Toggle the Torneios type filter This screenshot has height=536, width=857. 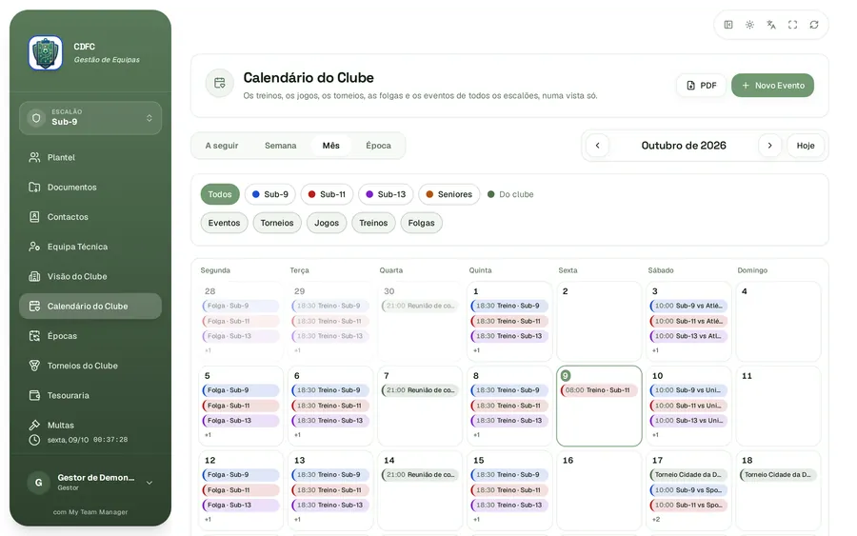(277, 223)
